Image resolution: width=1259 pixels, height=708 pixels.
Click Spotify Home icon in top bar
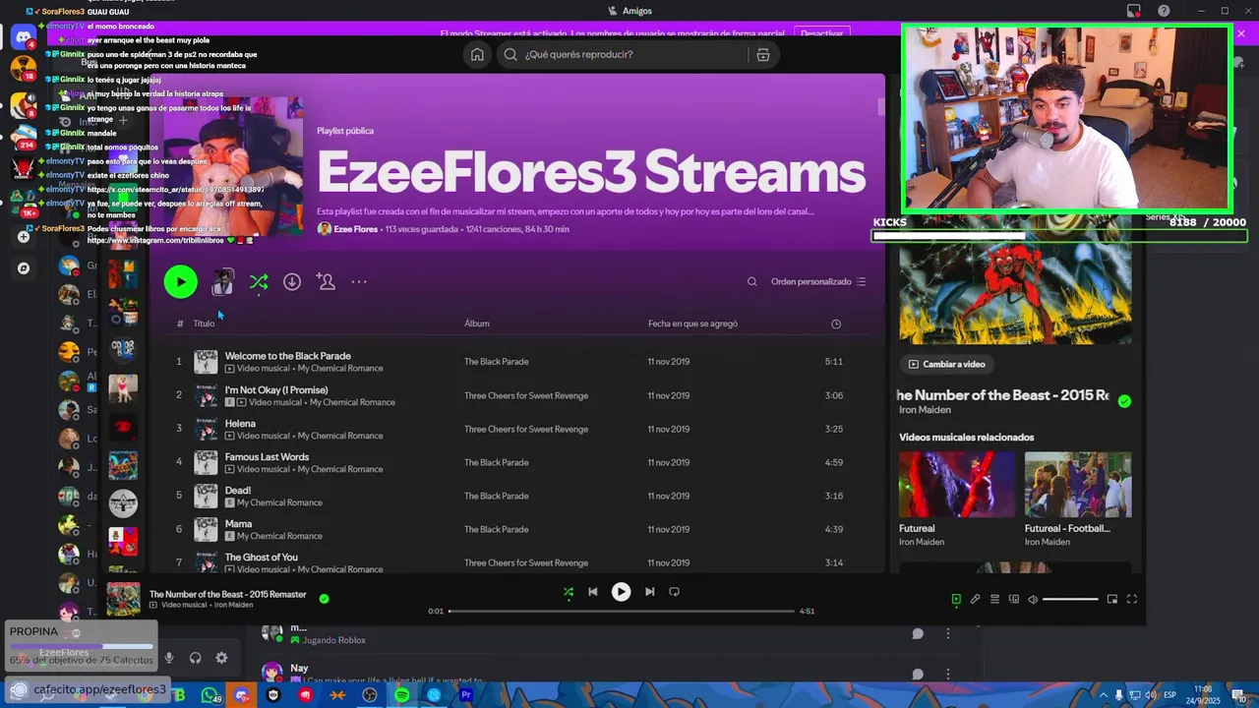coord(477,55)
